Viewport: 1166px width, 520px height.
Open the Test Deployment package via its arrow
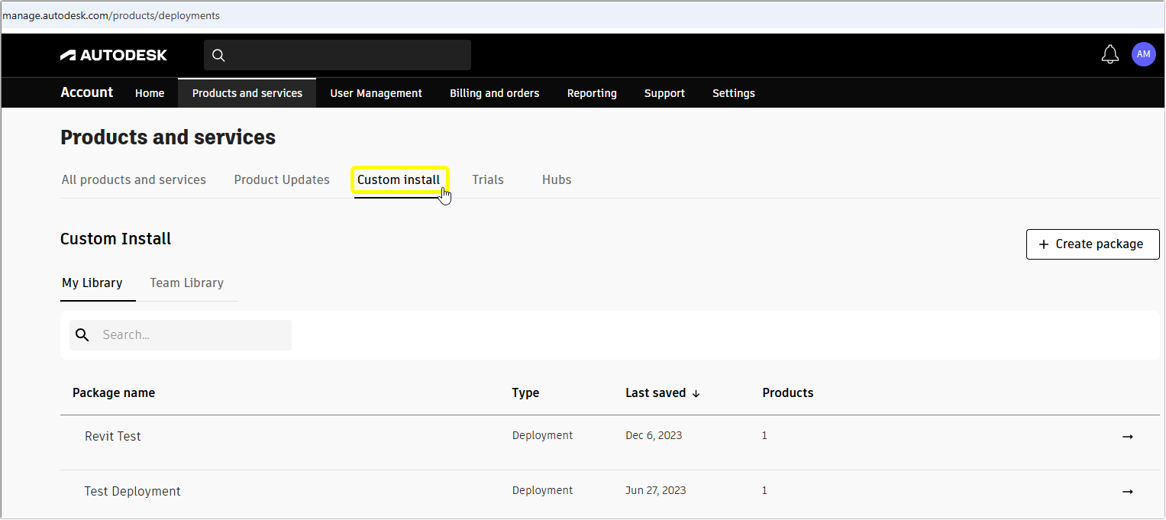[1128, 491]
